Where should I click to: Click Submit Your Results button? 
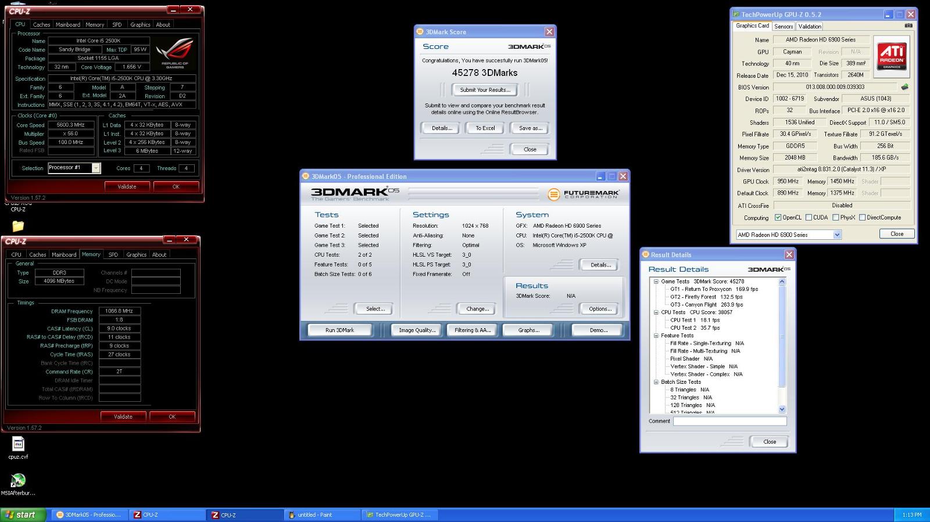point(485,90)
